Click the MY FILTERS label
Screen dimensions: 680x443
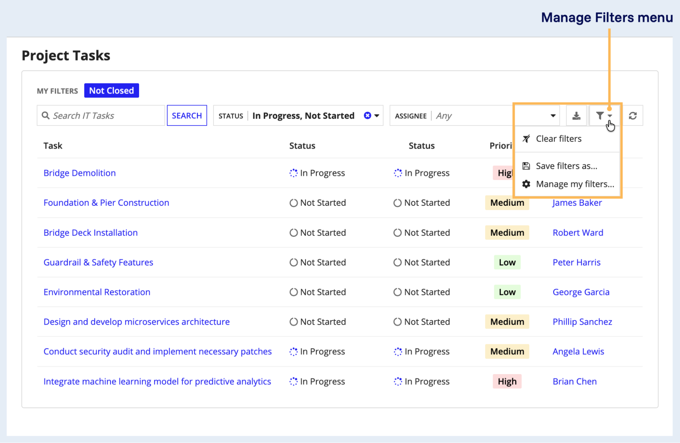coord(57,91)
